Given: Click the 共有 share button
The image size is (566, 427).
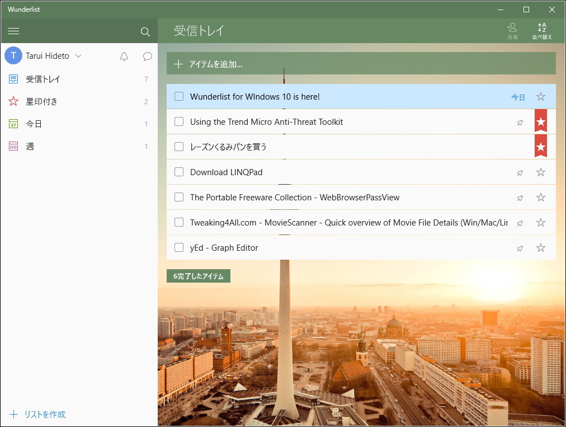Looking at the screenshot, I should click(x=512, y=31).
